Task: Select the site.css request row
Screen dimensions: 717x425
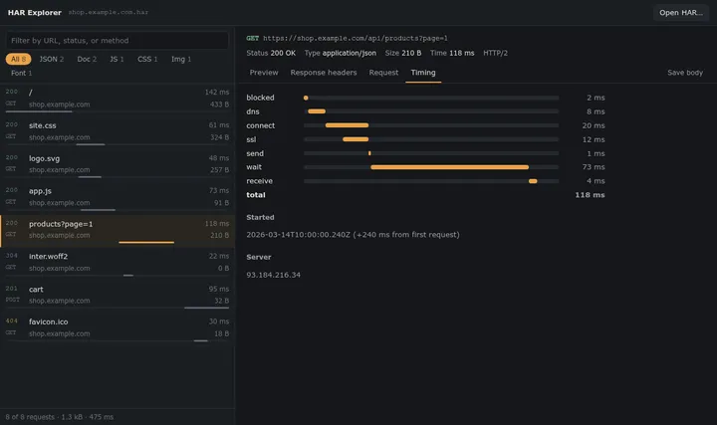Action: [118, 133]
